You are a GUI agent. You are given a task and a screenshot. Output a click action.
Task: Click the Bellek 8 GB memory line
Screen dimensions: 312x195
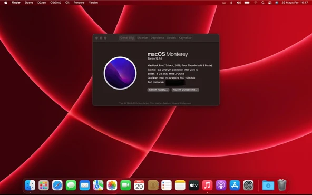(165, 74)
